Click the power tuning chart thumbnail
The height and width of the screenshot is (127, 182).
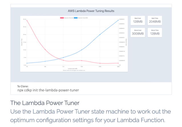coord(74,44)
